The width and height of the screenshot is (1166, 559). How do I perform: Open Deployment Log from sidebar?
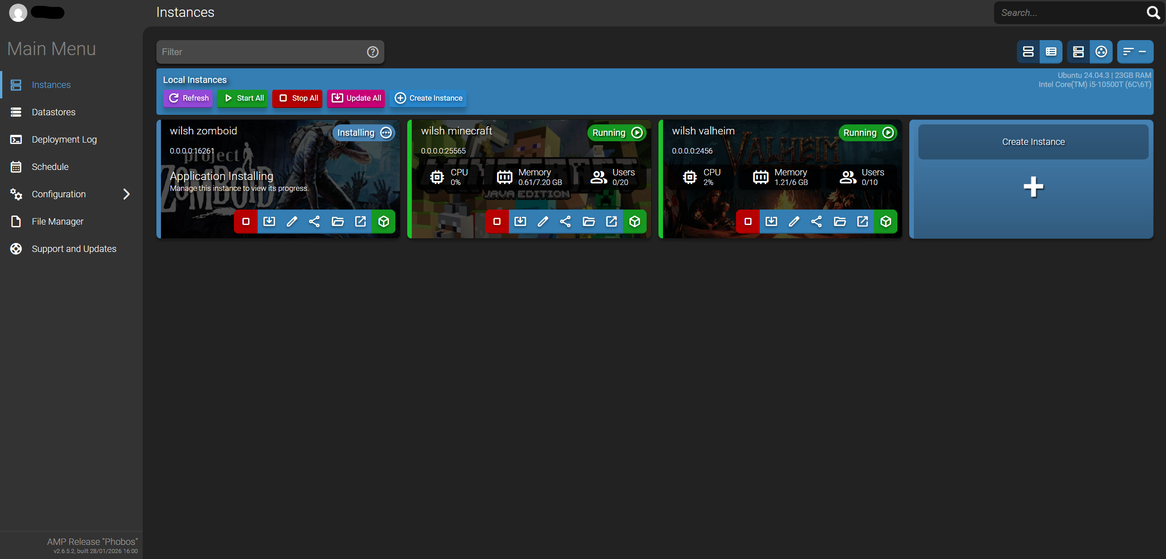(x=64, y=139)
